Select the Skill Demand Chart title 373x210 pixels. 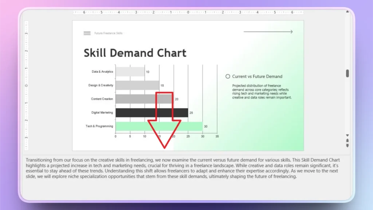point(135,53)
